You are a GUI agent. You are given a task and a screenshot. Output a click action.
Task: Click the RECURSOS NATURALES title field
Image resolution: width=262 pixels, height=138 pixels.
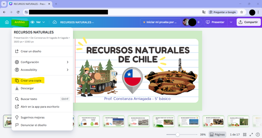pyautogui.click(x=77, y=22)
